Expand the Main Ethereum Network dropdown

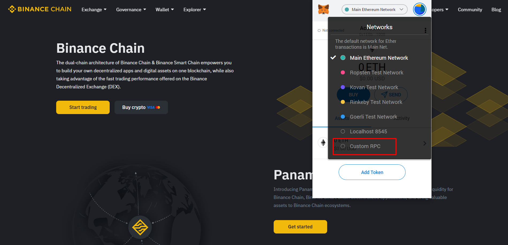pyautogui.click(x=375, y=9)
